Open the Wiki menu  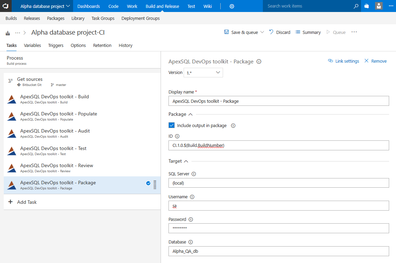pyautogui.click(x=208, y=6)
